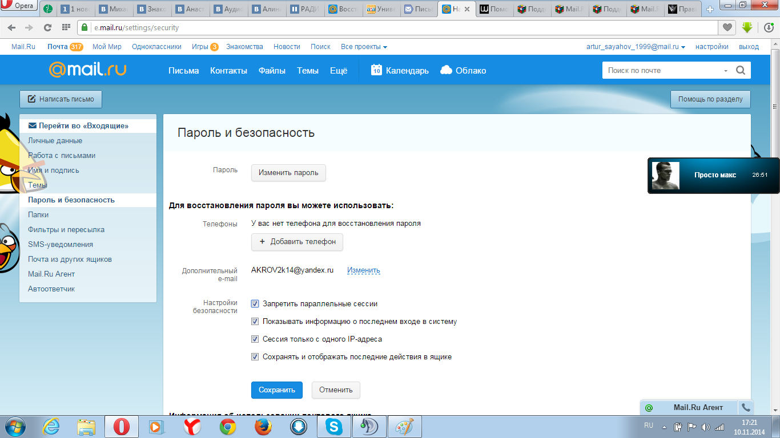Launch Google Chrome from the taskbar
The width and height of the screenshot is (780, 438).
point(228,426)
